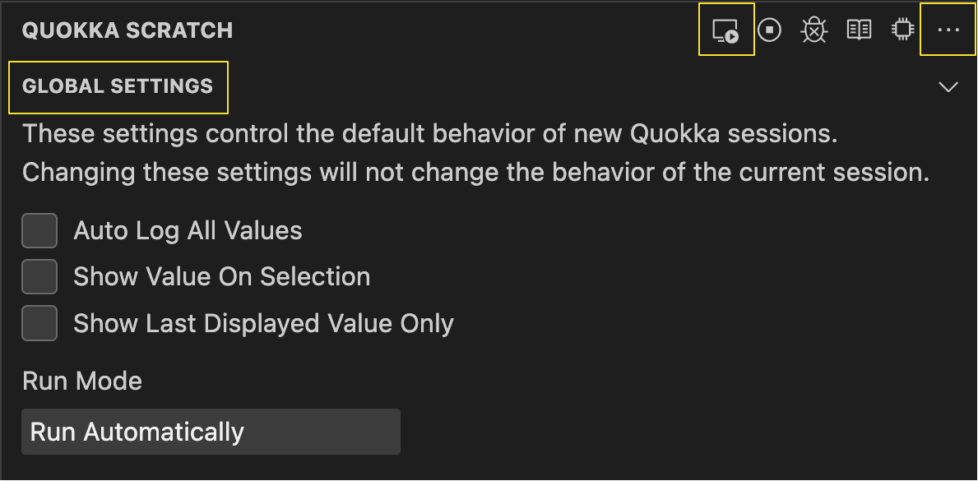Collapse Global Settings using the chevron arrow
The width and height of the screenshot is (978, 481).
tap(948, 86)
